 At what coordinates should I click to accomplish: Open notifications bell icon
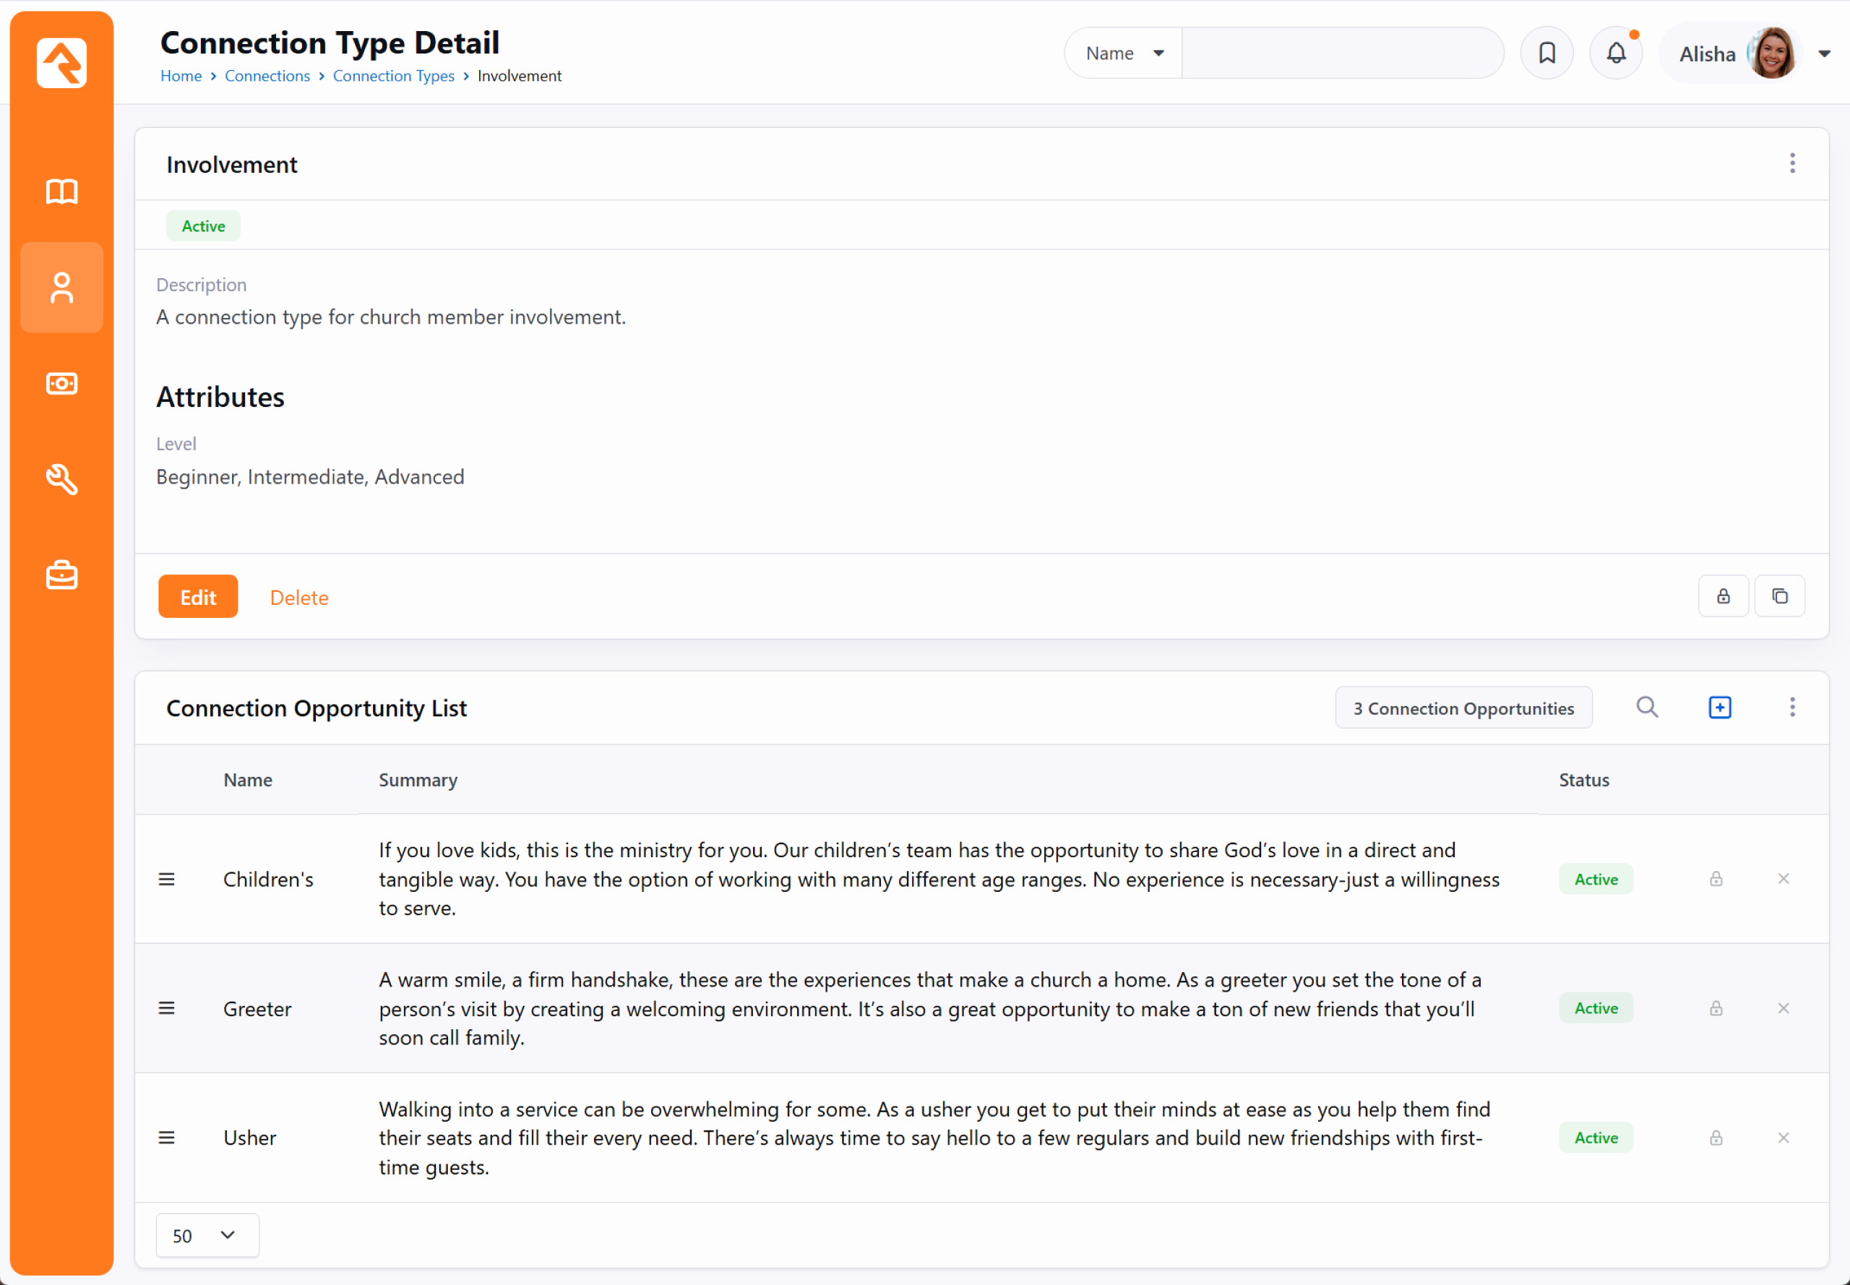coord(1616,53)
